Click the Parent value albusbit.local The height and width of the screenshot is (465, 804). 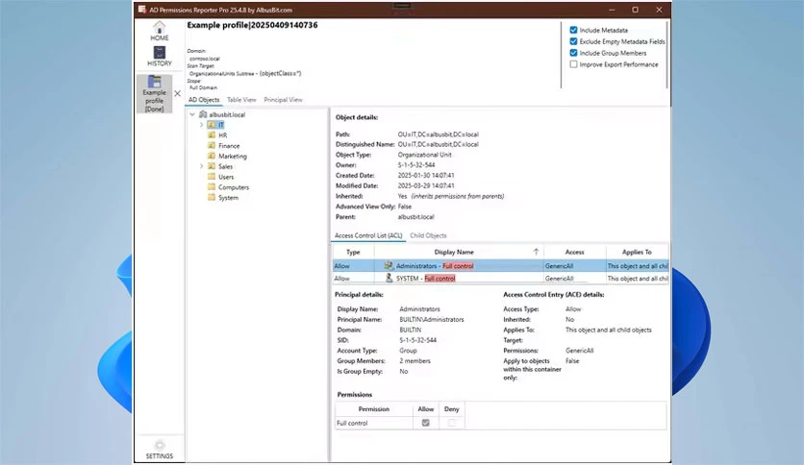click(415, 217)
